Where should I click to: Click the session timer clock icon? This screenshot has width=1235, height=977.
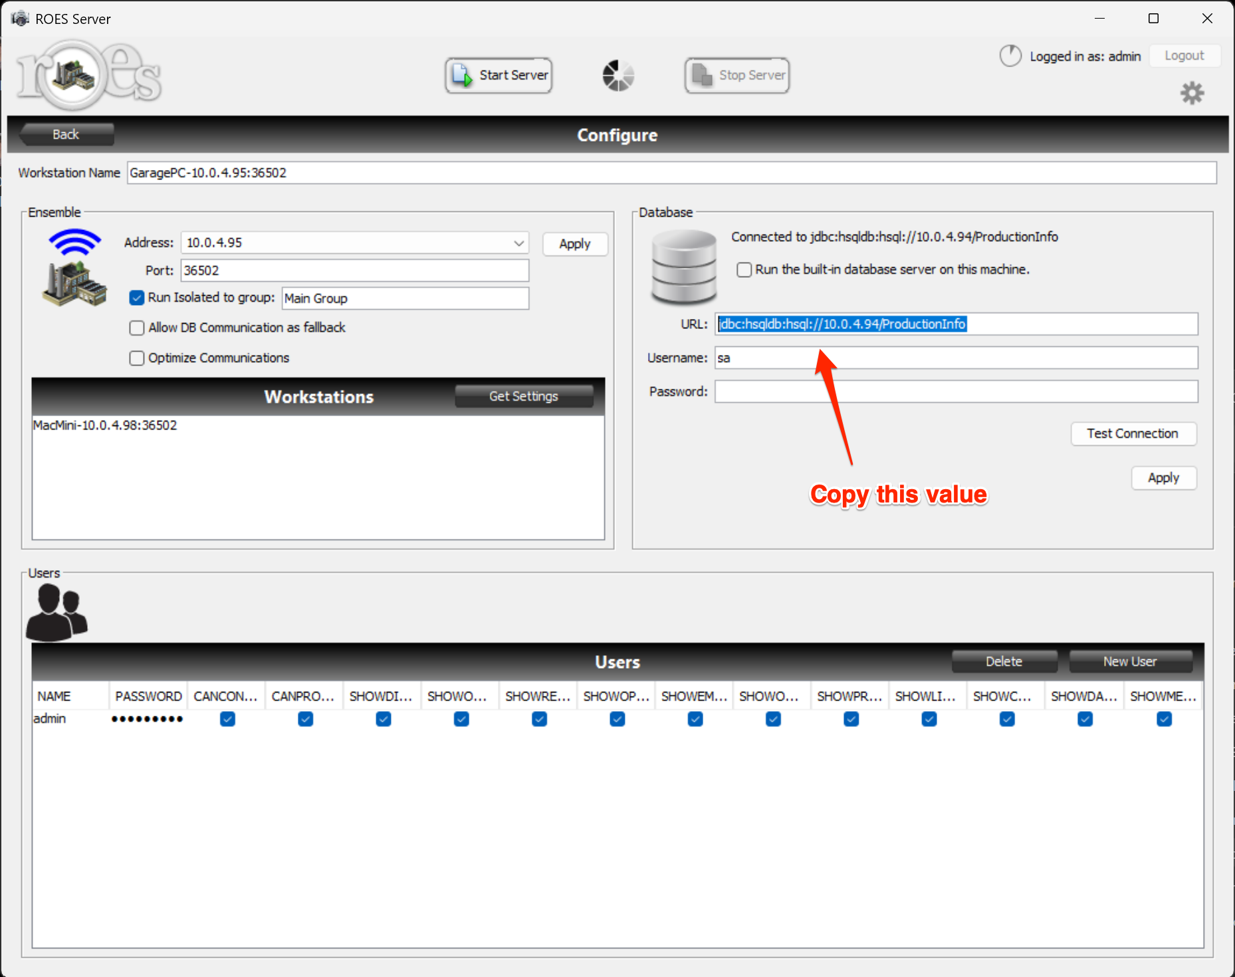click(1010, 56)
